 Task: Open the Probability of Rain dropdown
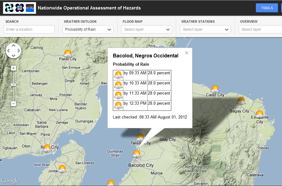click(x=88, y=29)
